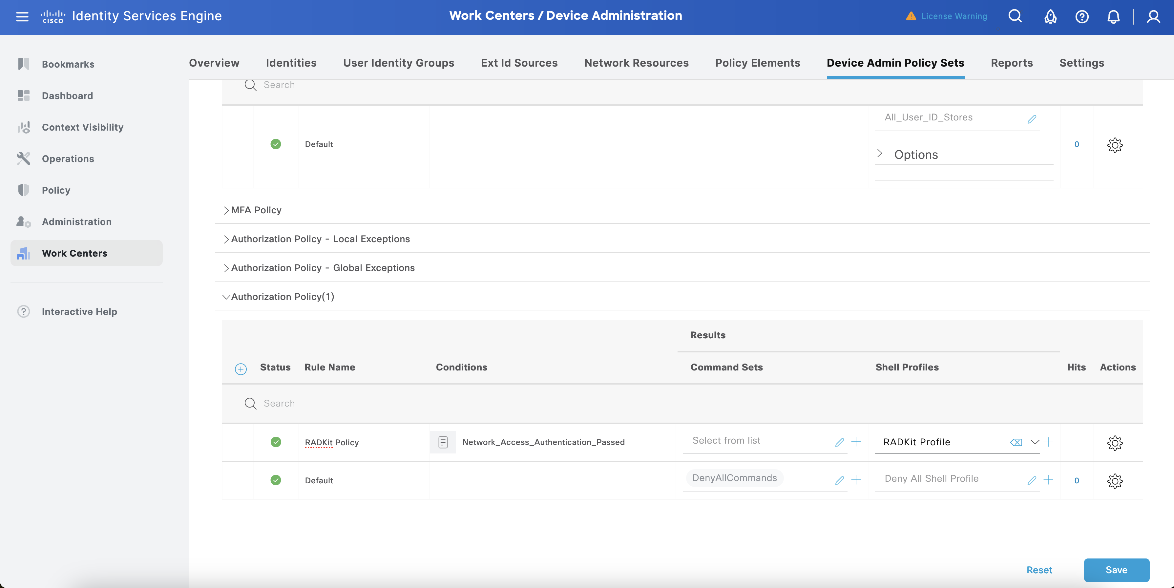This screenshot has width=1174, height=588.
Task: Open the help question mark icon
Action: pos(1082,16)
